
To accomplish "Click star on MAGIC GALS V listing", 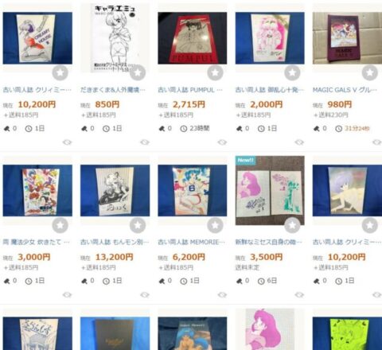I will (x=370, y=72).
